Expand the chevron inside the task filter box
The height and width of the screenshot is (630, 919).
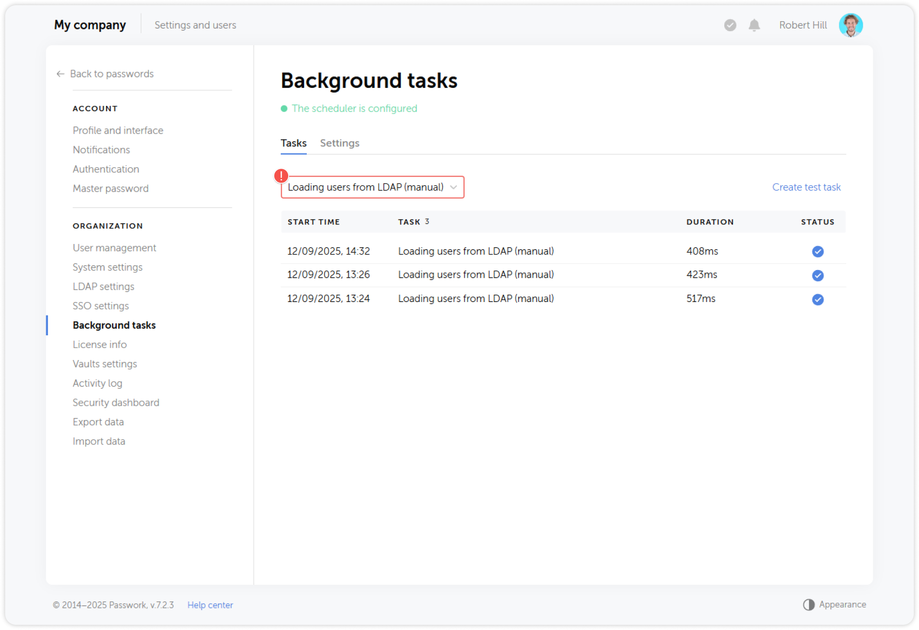coord(453,187)
